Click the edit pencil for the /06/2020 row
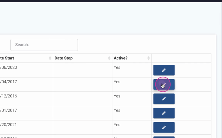Viewport: 222px width, 138px height. point(164,70)
